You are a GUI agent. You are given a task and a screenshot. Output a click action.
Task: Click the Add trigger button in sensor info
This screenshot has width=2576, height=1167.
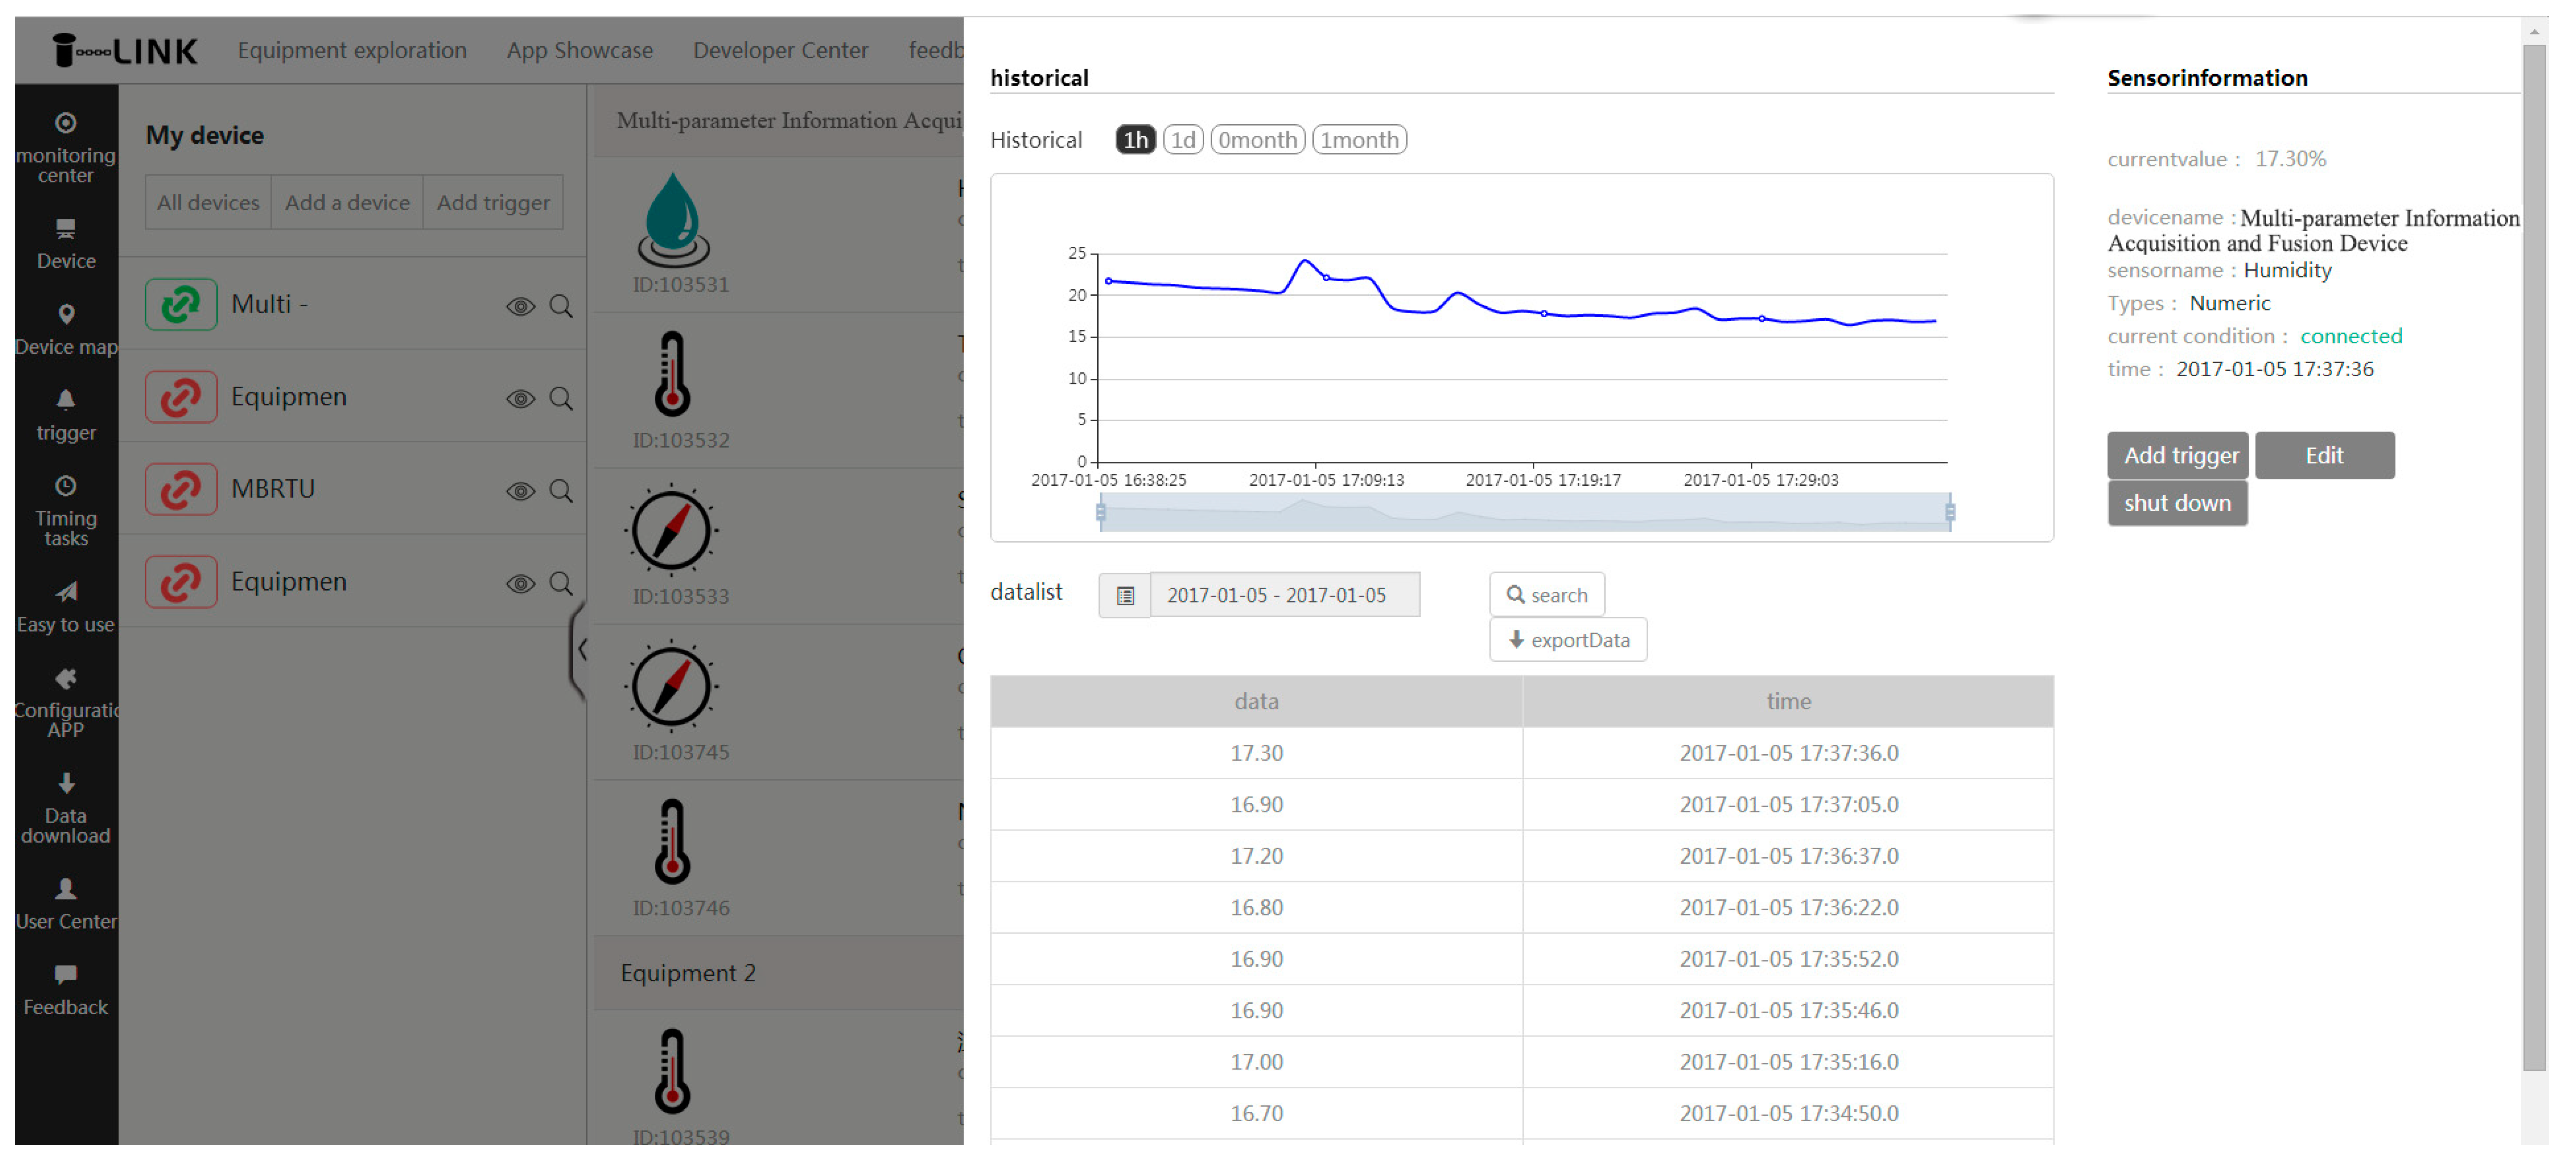(x=2178, y=456)
